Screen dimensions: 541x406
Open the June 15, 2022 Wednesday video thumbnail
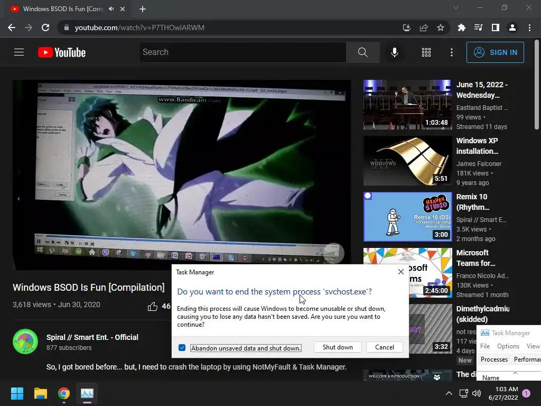coord(407,105)
